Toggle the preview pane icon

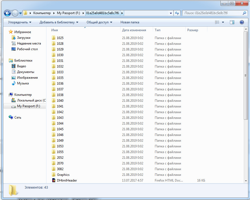pos(232,22)
